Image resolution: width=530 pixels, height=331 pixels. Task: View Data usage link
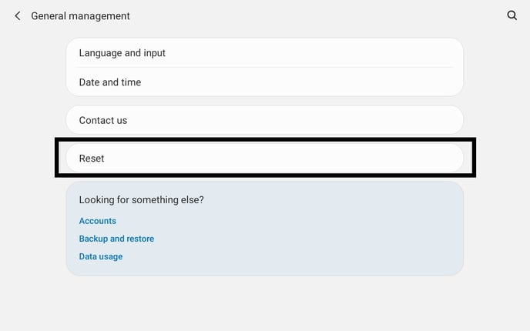pyautogui.click(x=101, y=256)
